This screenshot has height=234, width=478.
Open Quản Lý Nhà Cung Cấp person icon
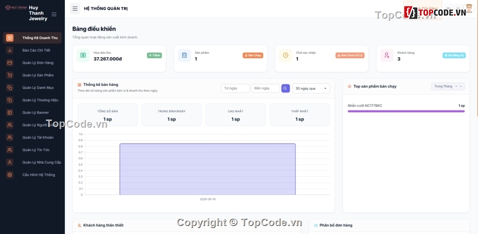10,162
